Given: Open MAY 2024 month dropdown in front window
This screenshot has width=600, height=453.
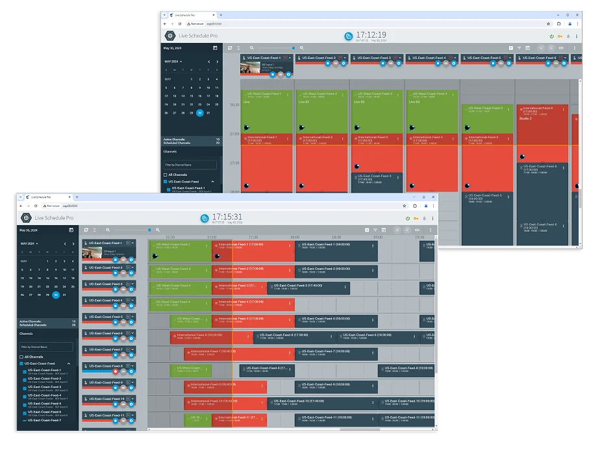Looking at the screenshot, I should 29,243.
